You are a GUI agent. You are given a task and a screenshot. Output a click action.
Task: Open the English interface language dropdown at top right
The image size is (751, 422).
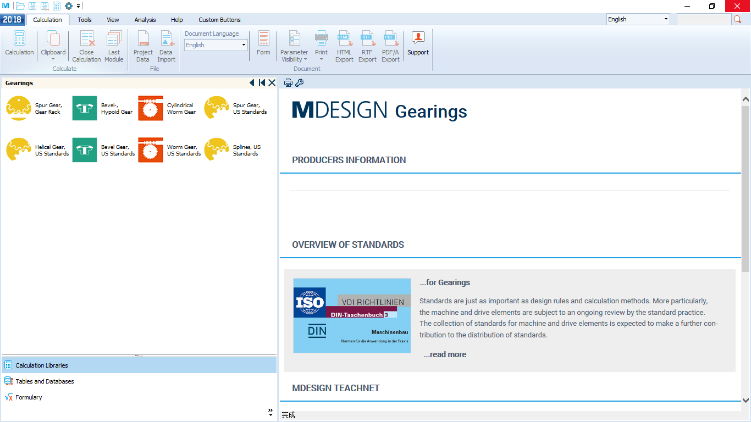(x=638, y=19)
